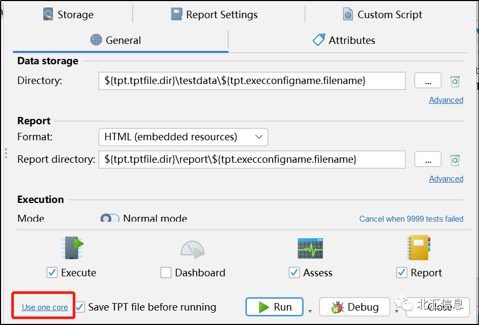Reset the report directory trash icon
Screen dimensions: 479x325
tap(455, 160)
